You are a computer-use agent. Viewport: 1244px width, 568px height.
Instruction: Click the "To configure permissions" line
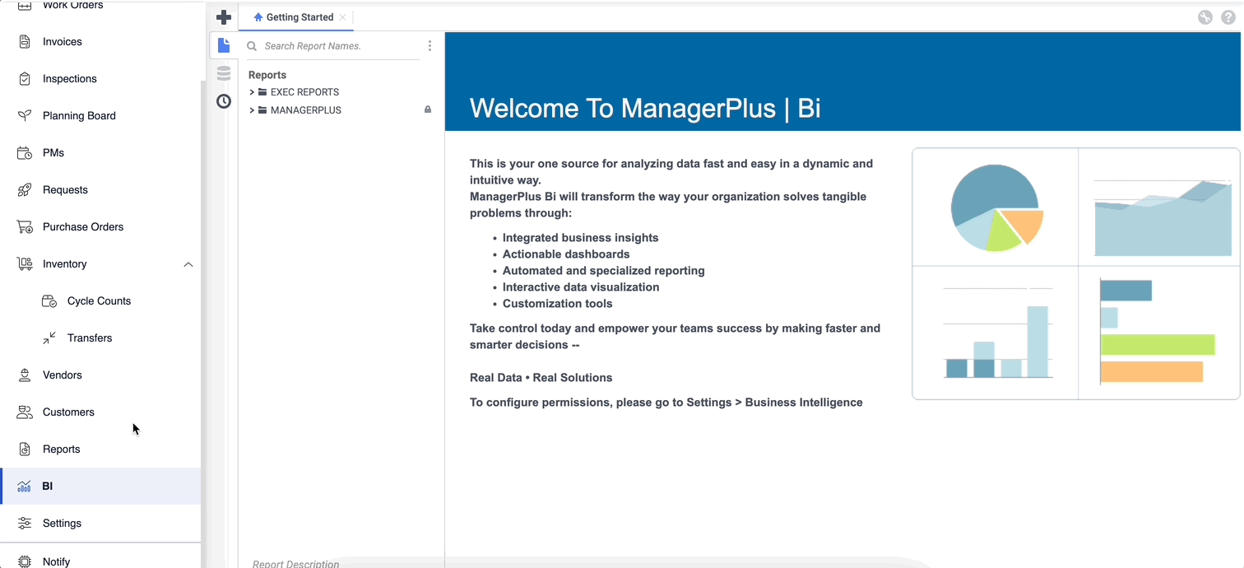666,403
